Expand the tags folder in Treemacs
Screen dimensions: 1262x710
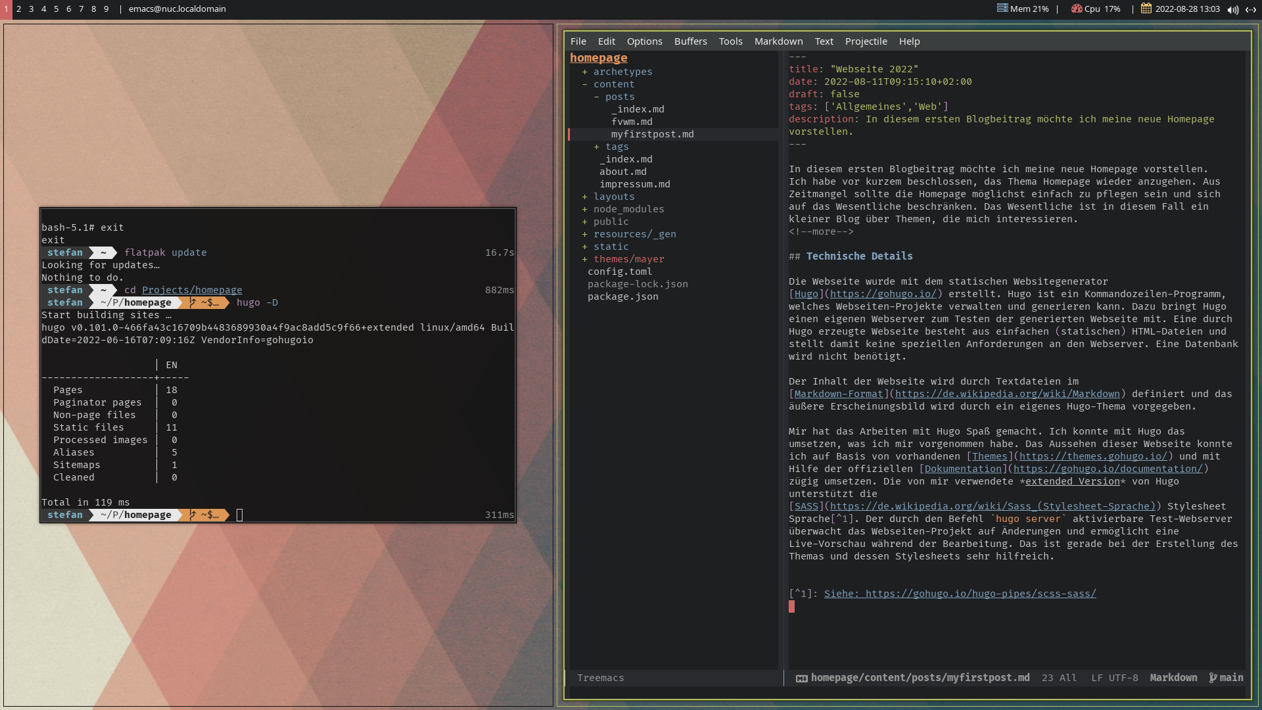[x=596, y=147]
